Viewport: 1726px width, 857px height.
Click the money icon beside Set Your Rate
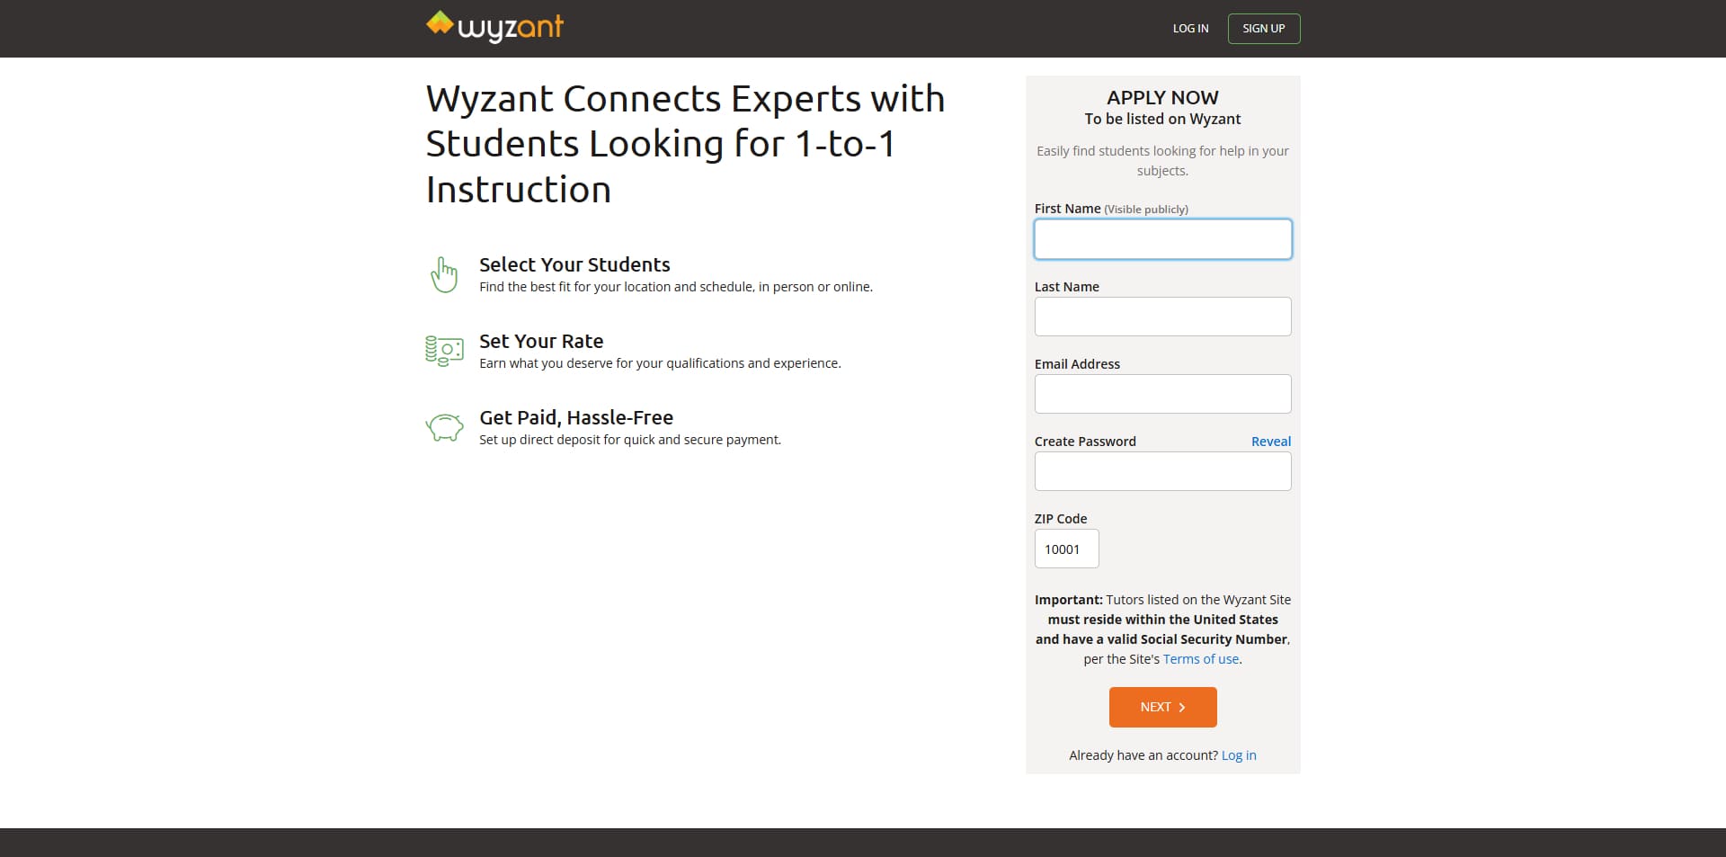pyautogui.click(x=444, y=351)
